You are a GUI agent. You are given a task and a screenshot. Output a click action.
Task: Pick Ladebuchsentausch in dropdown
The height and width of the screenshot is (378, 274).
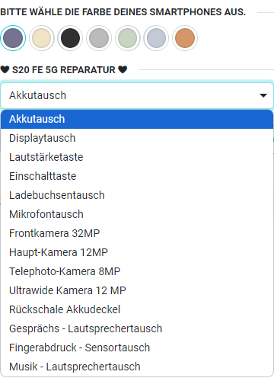coord(137,195)
